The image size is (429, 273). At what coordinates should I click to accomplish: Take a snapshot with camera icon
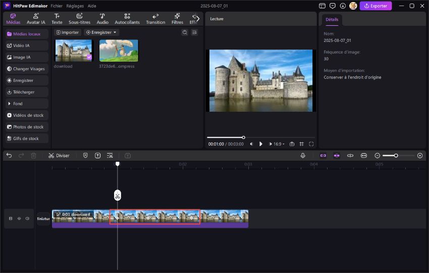(x=292, y=144)
